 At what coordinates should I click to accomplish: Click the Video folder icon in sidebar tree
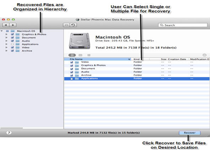[17, 47]
